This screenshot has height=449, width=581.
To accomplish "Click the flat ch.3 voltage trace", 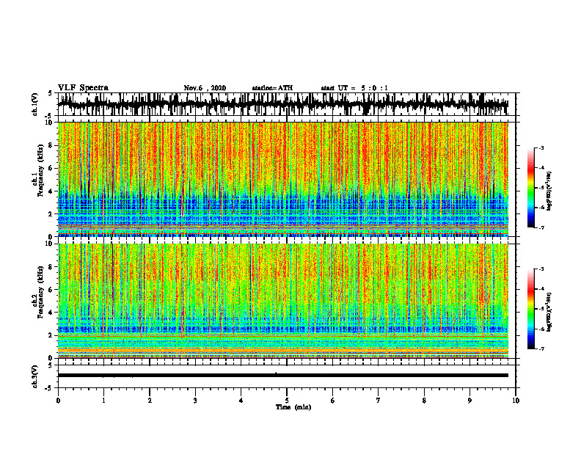I will point(283,376).
